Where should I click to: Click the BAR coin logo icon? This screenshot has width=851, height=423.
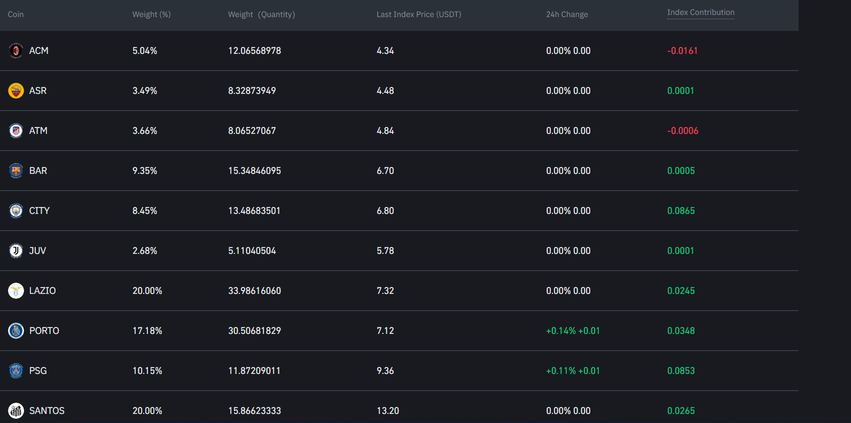[16, 171]
